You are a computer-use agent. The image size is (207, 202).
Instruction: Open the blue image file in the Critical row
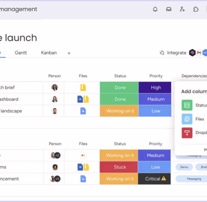coord(83,179)
